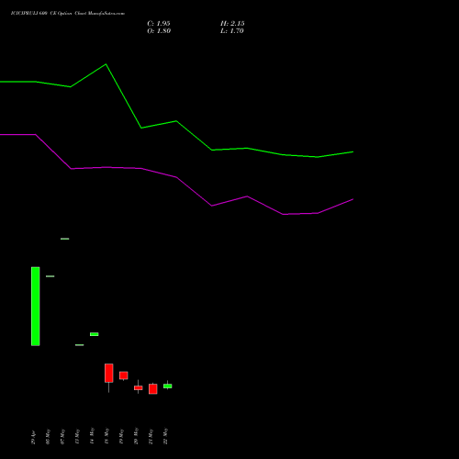Select the red candle above 18 May

(x=109, y=373)
